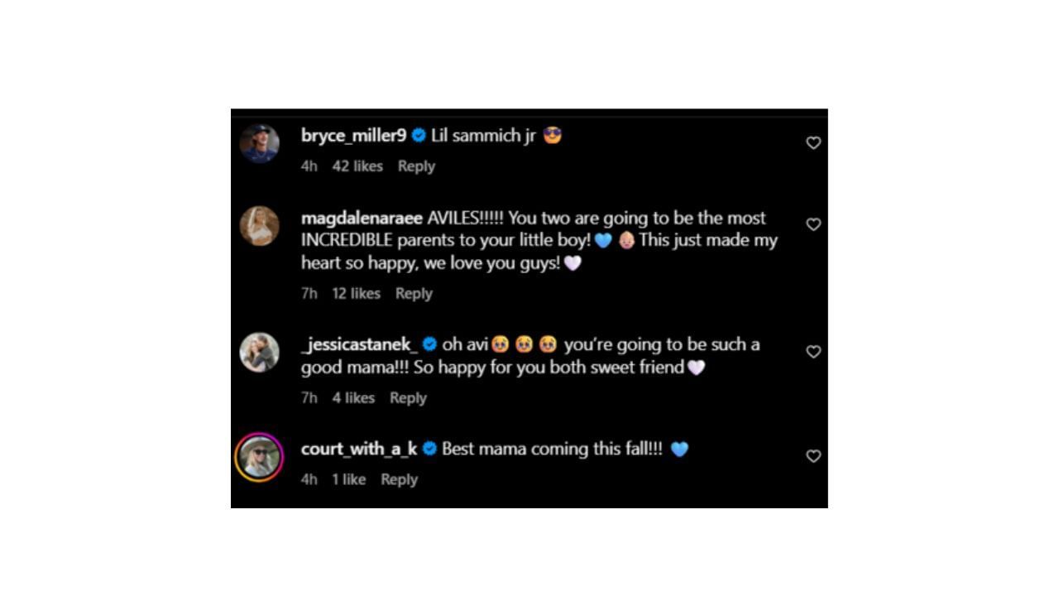View who liked bryce_miller9's comment via 42 likes

tap(359, 166)
